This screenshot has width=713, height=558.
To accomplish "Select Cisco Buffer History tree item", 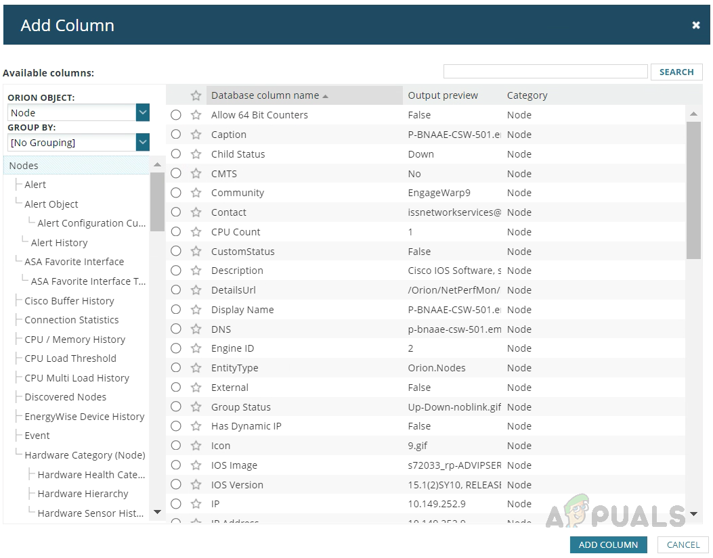I will 69,301.
